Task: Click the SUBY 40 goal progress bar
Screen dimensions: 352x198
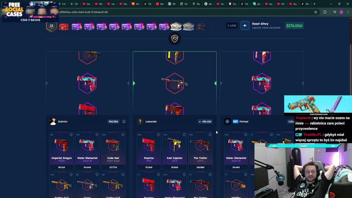Action: point(303,146)
